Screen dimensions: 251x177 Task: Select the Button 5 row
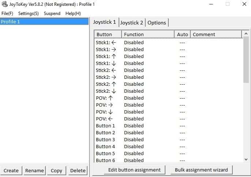tap(169, 154)
